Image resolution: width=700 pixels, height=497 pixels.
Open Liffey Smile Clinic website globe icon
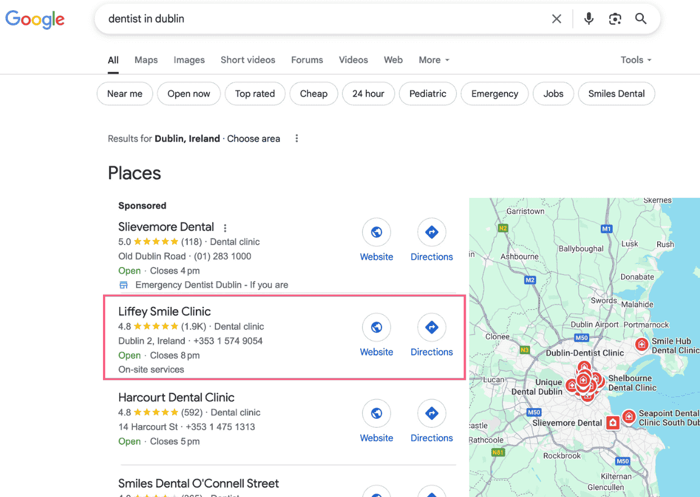point(376,327)
